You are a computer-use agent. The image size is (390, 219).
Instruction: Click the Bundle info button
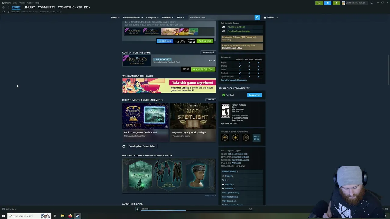pyautogui.click(x=165, y=41)
